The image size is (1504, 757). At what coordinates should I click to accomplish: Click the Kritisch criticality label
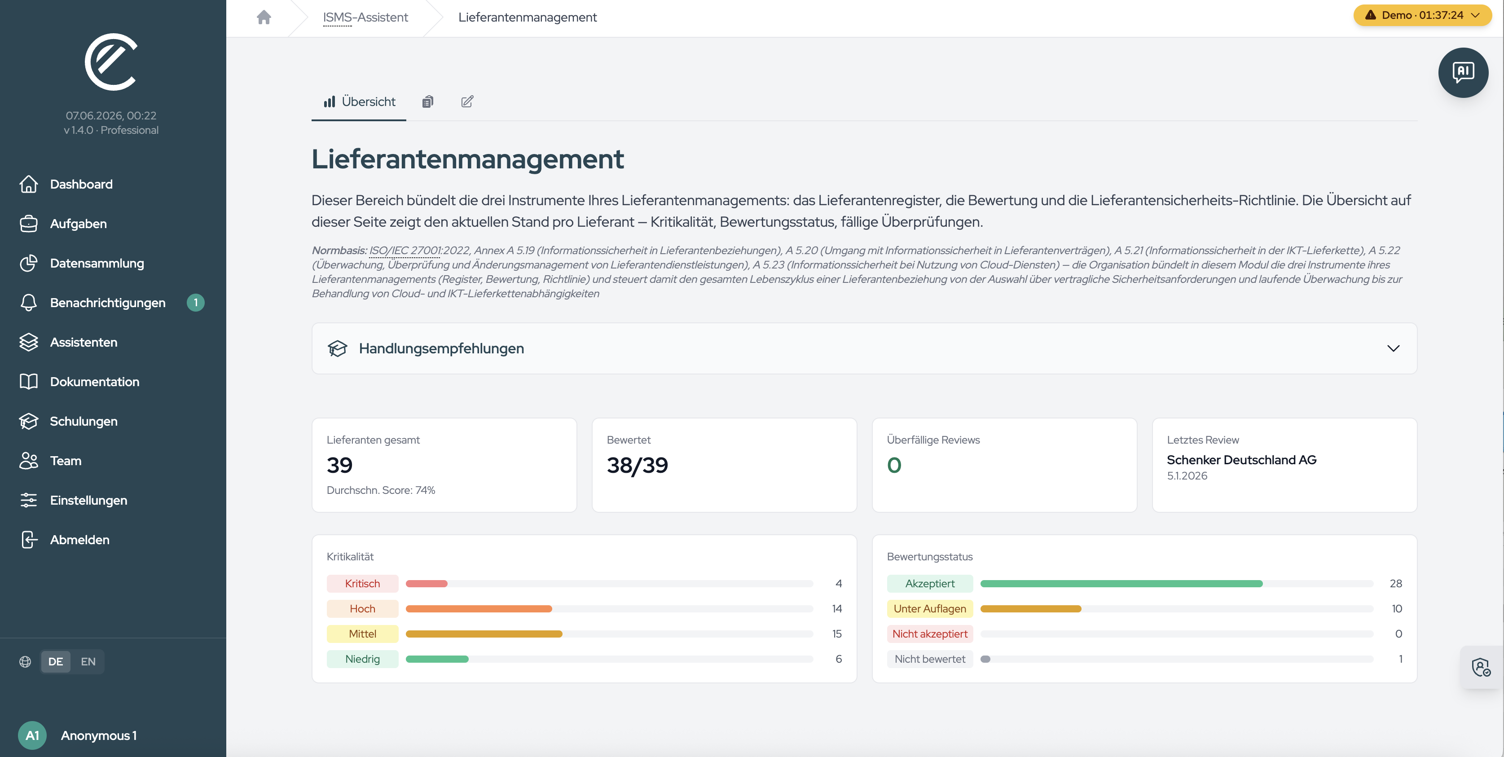[x=363, y=584]
